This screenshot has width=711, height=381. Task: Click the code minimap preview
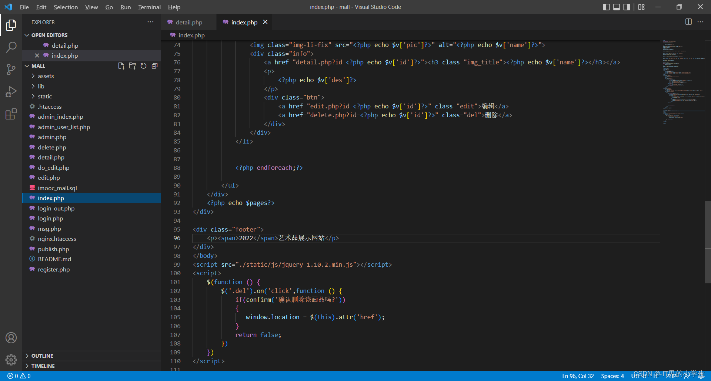pyautogui.click(x=684, y=81)
